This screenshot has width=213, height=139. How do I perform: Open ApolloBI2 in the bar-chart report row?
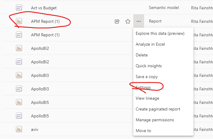click(x=40, y=48)
